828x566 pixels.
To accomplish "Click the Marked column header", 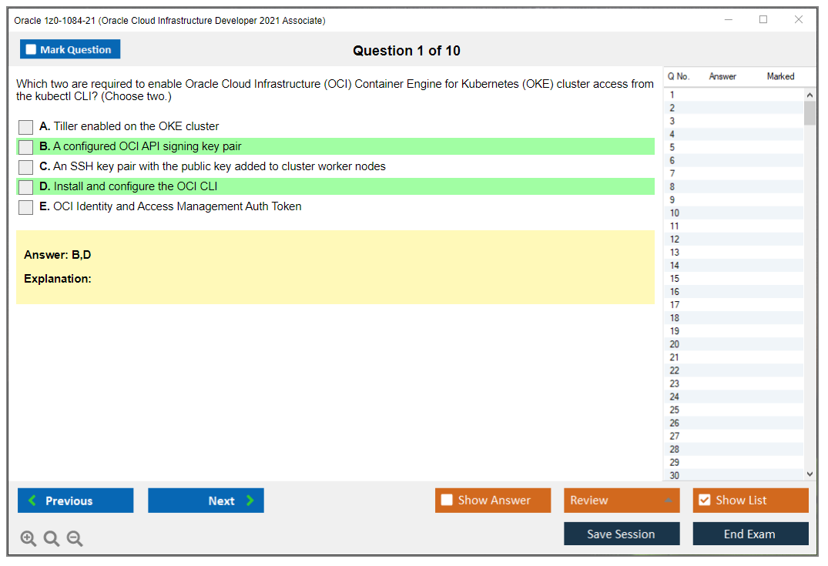I will pyautogui.click(x=780, y=76).
